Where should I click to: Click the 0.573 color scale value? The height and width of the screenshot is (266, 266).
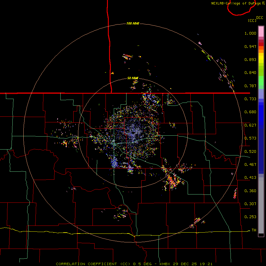coord(250,138)
